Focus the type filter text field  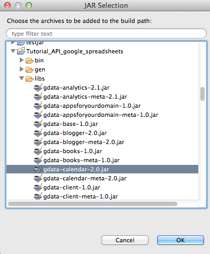click(x=106, y=34)
